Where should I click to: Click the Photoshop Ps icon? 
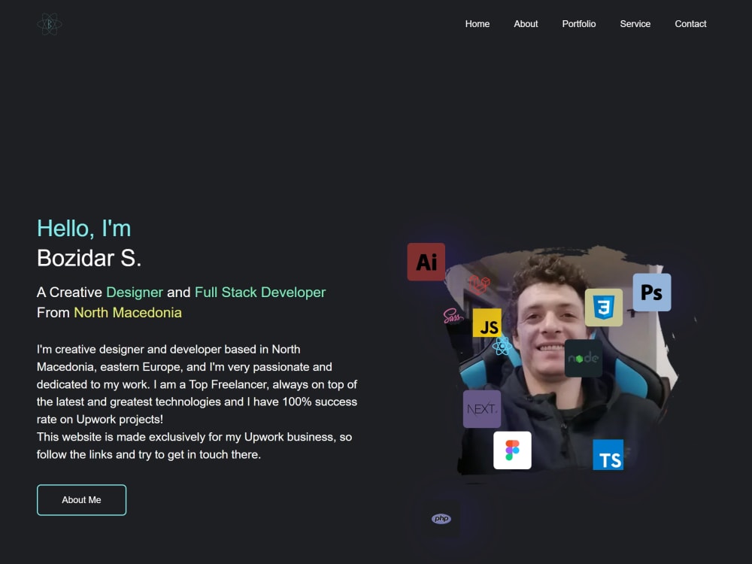(x=652, y=292)
